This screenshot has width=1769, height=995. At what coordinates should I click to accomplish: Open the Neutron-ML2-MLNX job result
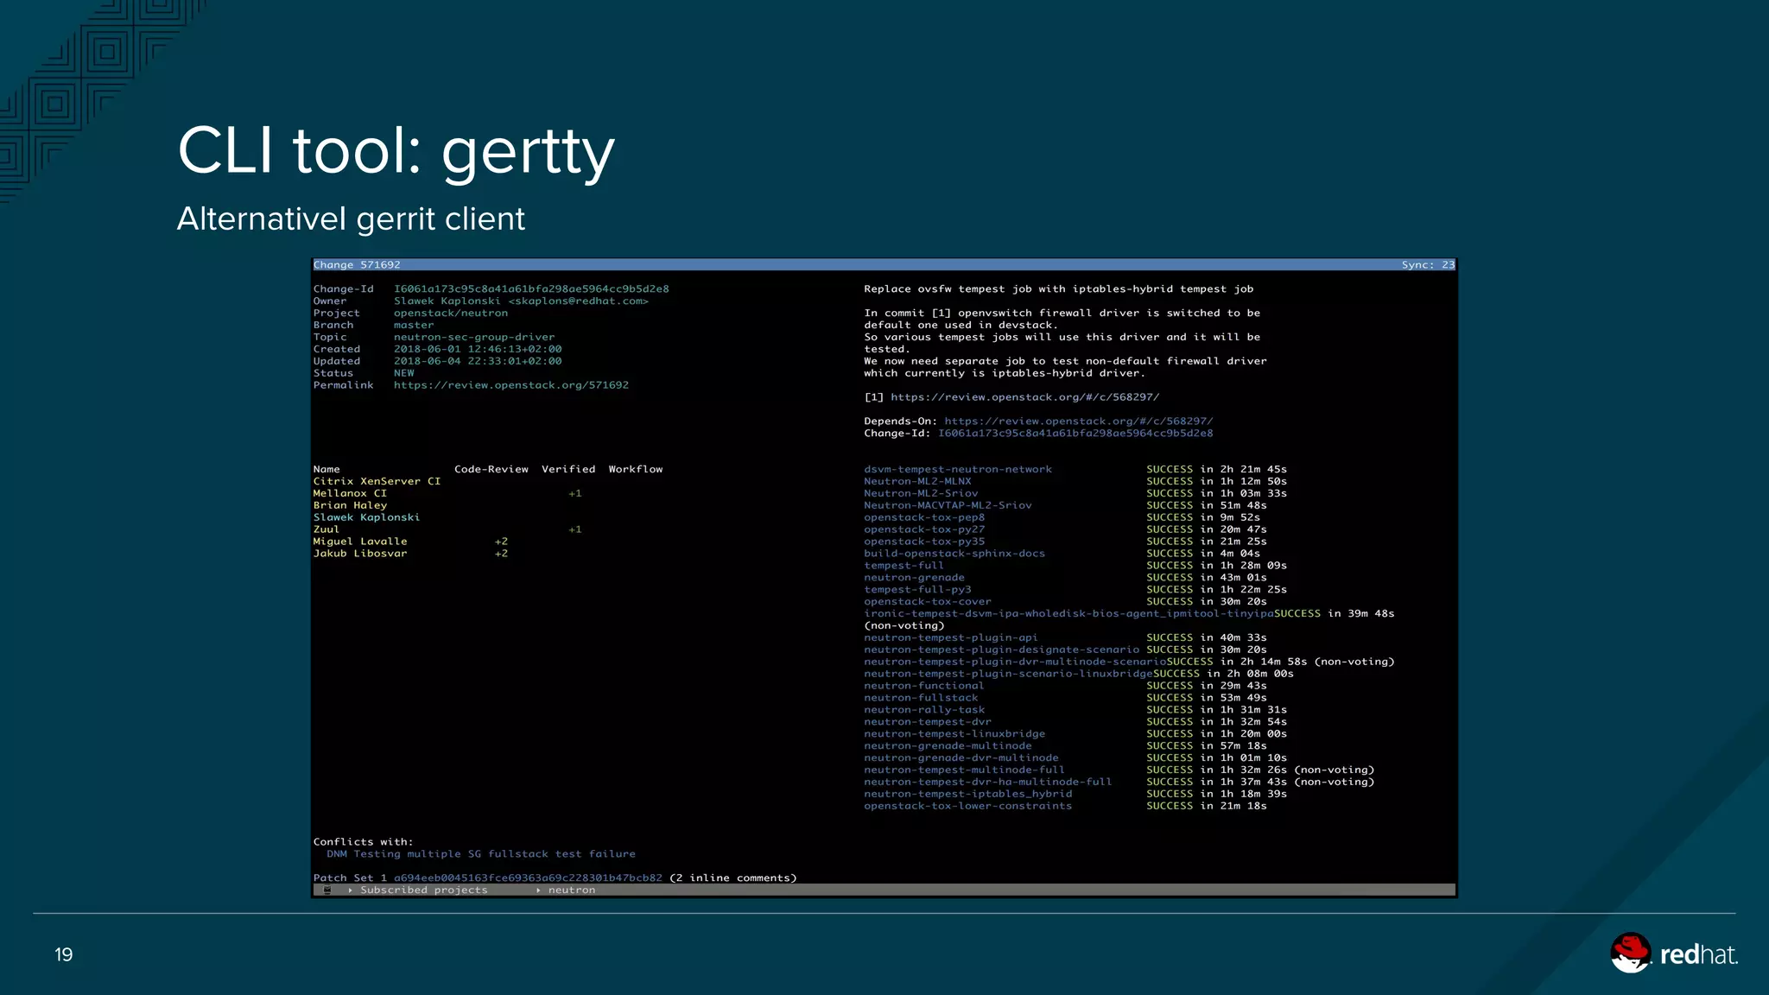point(917,482)
